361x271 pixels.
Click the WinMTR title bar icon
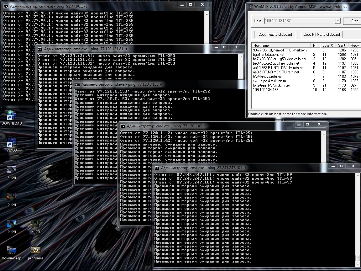[x=250, y=7]
